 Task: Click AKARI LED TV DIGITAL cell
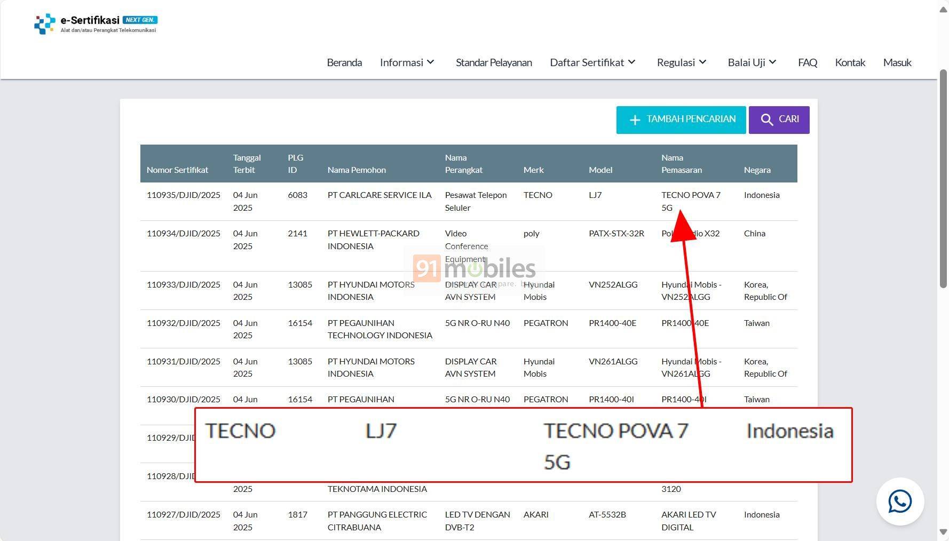click(689, 521)
